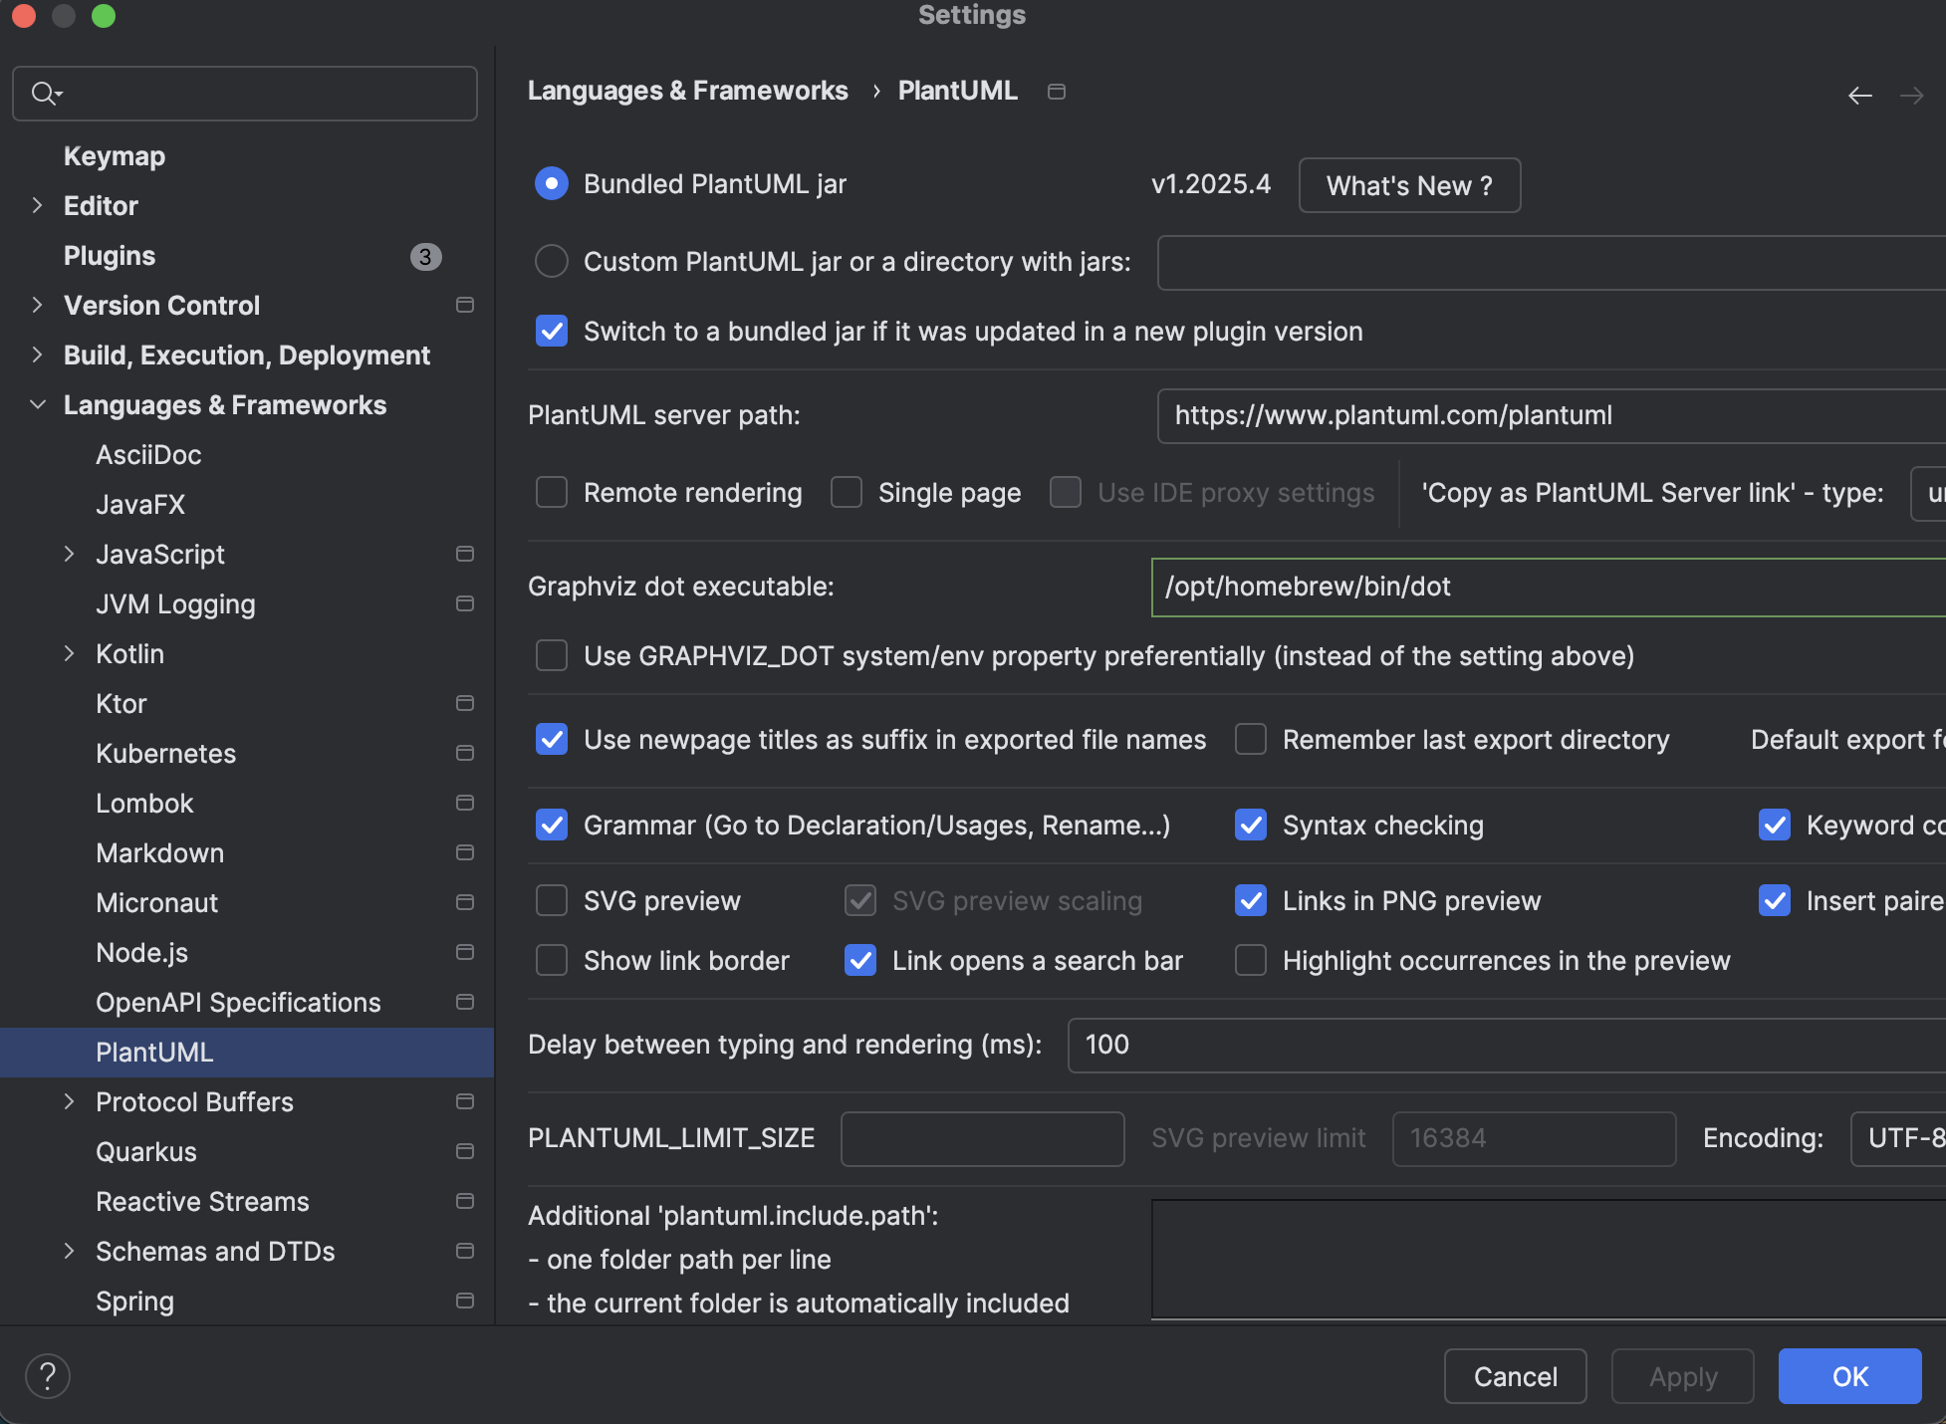Click project settings icon beside Version Control
This screenshot has height=1424, width=1946.
(464, 305)
